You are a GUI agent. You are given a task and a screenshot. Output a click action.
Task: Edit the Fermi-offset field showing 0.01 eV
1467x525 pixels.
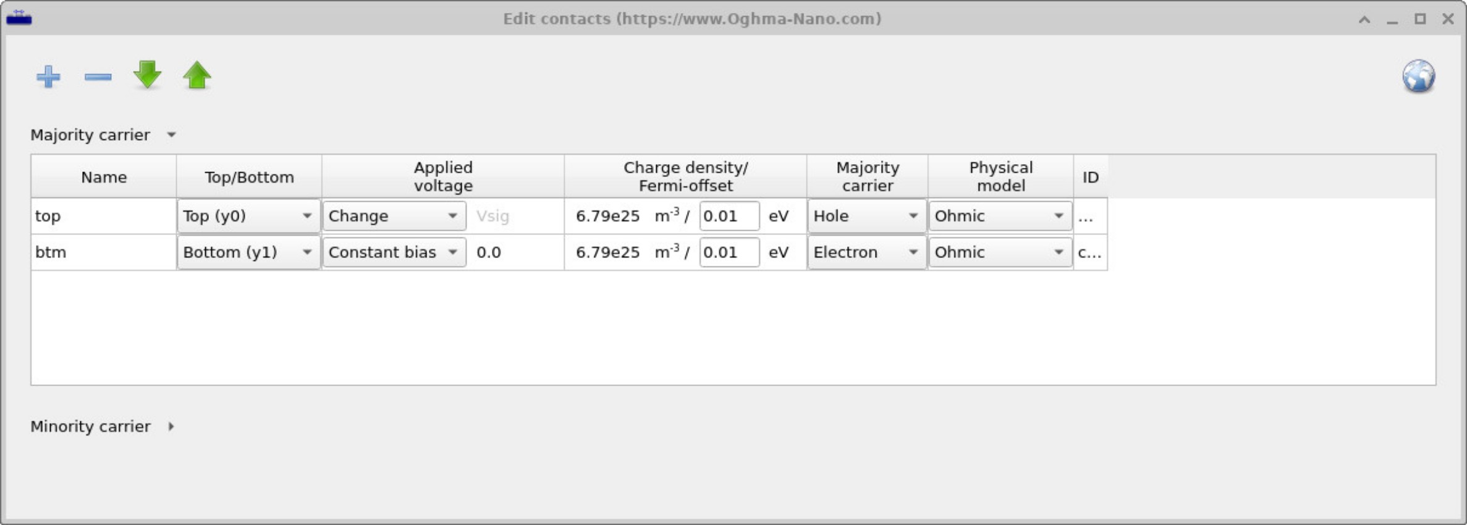[729, 216]
